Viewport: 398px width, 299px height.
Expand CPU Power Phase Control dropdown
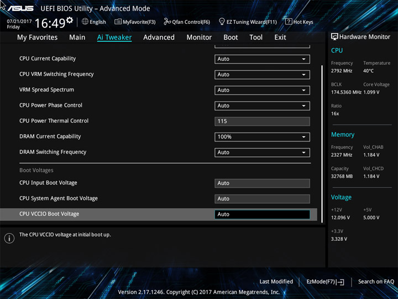262,106
